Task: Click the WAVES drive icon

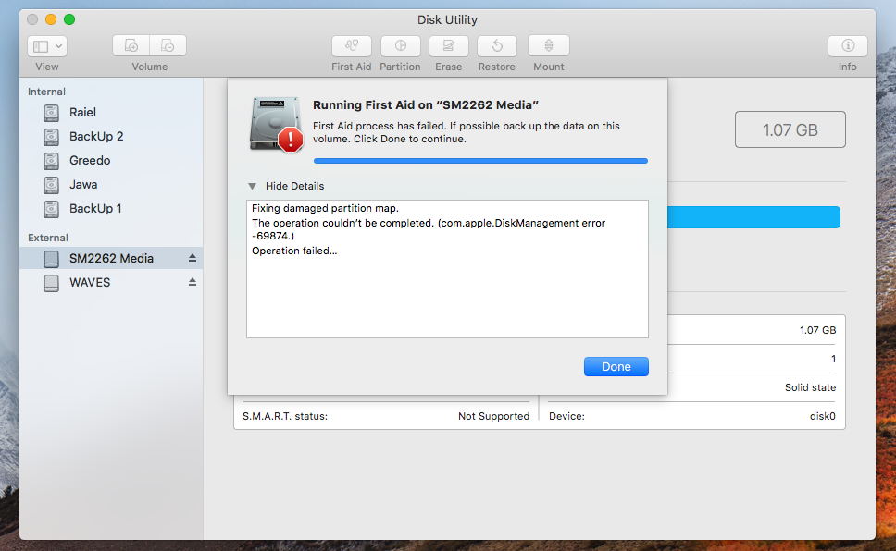Action: tap(52, 283)
